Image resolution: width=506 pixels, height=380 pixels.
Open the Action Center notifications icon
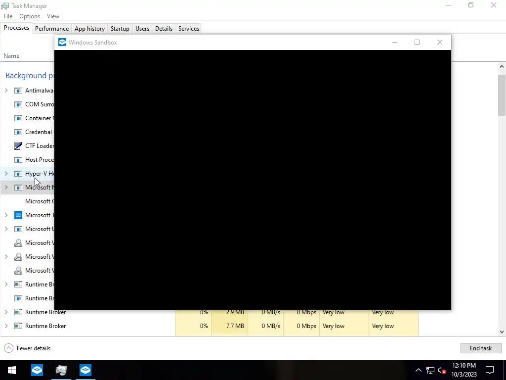click(x=490, y=370)
